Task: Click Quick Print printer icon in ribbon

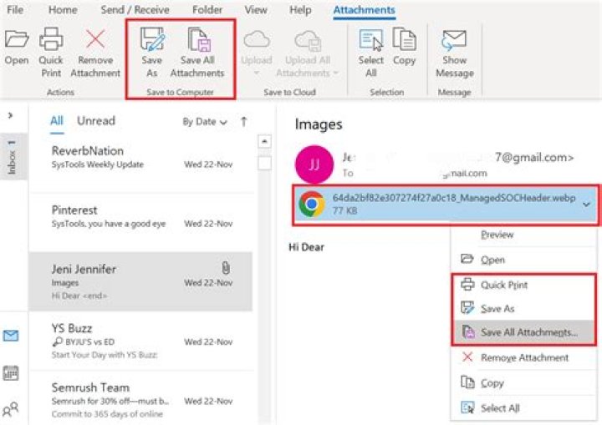Action: click(51, 39)
